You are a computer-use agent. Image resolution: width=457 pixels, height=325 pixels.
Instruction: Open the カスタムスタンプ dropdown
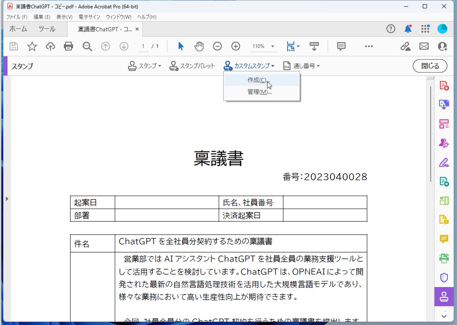click(249, 66)
